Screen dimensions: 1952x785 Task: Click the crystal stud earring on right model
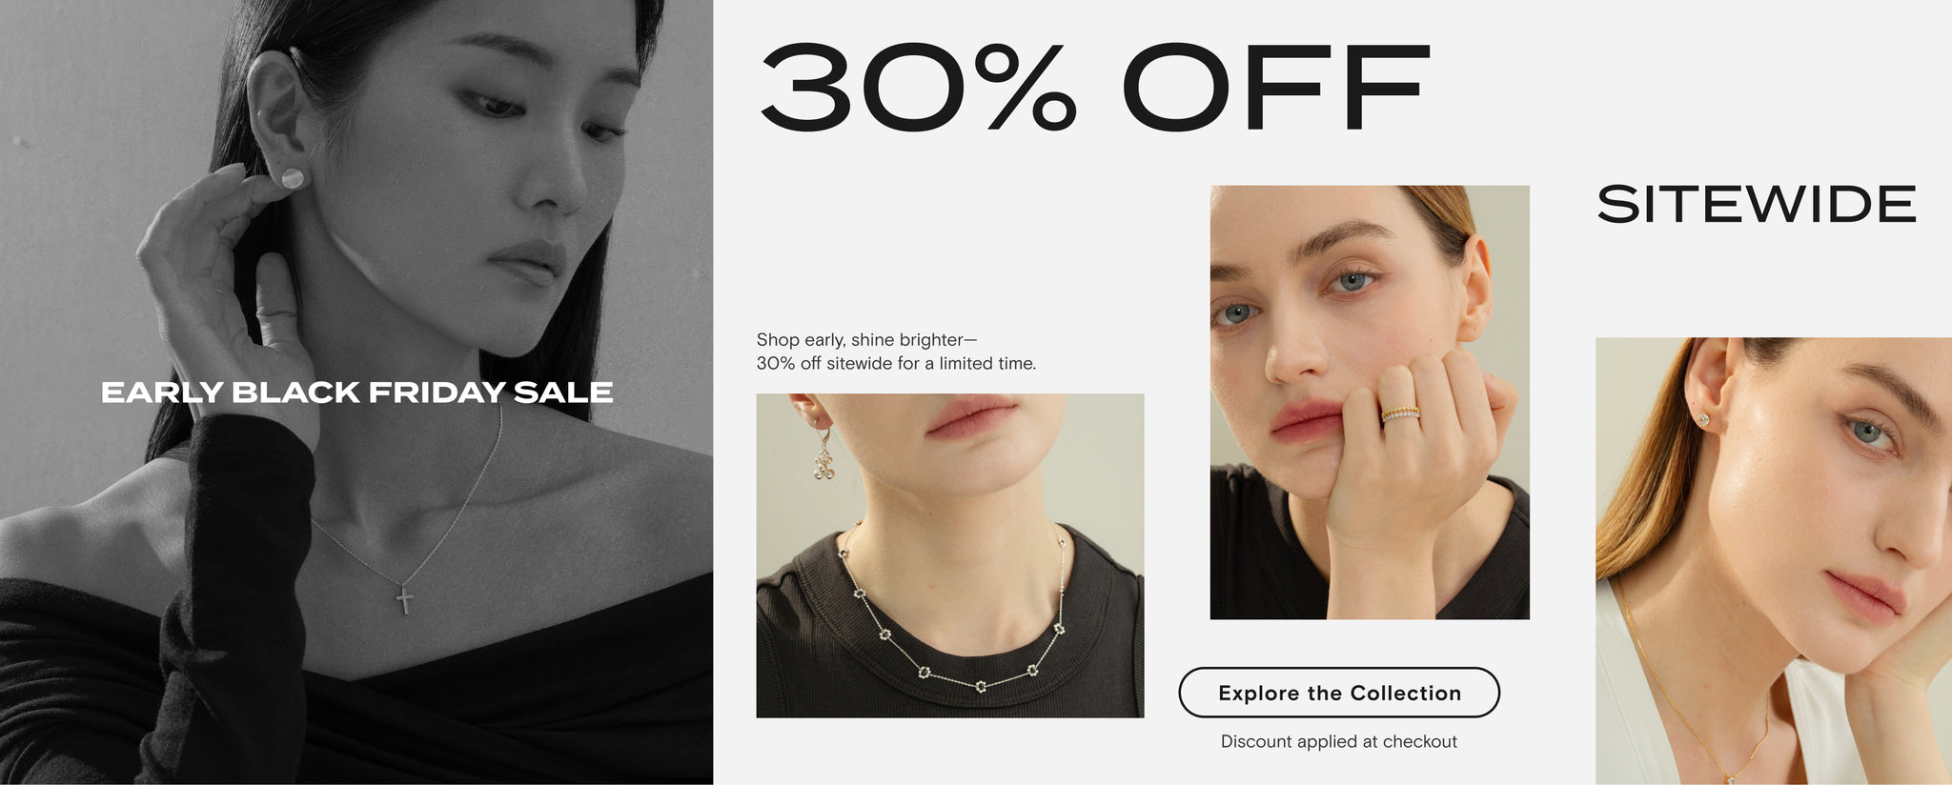[x=1703, y=419]
